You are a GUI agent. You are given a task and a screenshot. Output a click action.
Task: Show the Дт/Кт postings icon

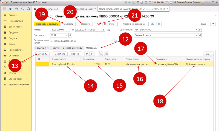pos(99,24)
